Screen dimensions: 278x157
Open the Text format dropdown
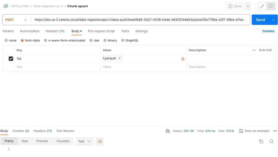[x=84, y=141]
